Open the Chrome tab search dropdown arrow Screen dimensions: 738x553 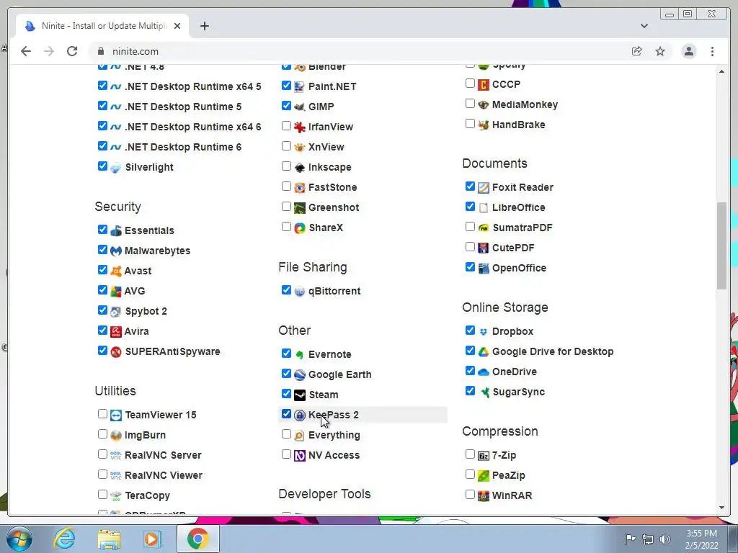point(644,26)
